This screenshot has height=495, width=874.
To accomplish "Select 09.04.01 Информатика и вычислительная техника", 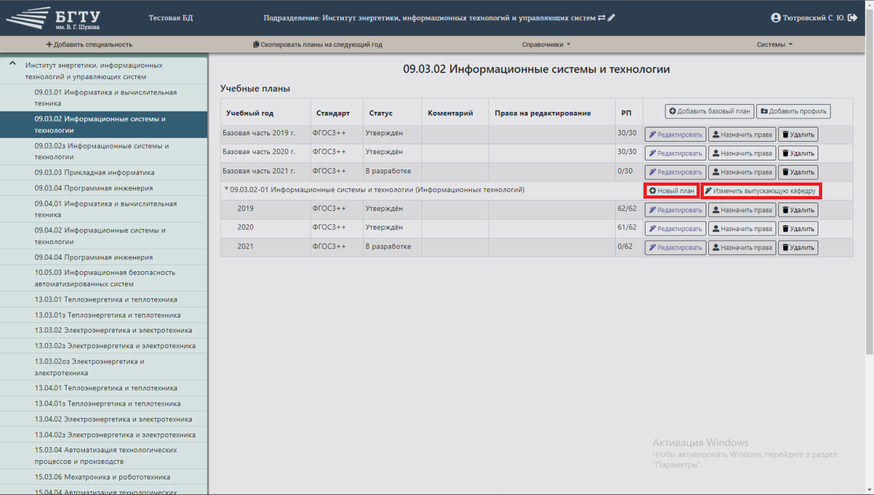I will 104,209.
